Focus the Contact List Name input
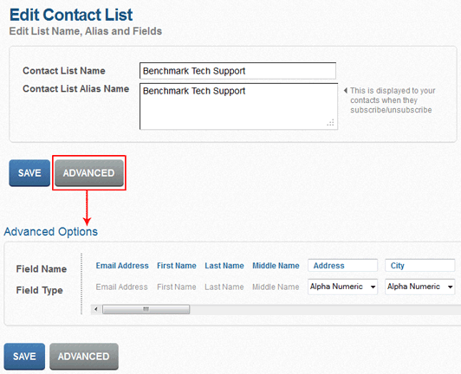Viewport: 461px width, 374px height. click(x=237, y=71)
